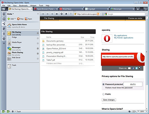This screenshot has height=114, width=149.
Task: Click the Reload button in the address toolbar
Action: tap(61, 14)
